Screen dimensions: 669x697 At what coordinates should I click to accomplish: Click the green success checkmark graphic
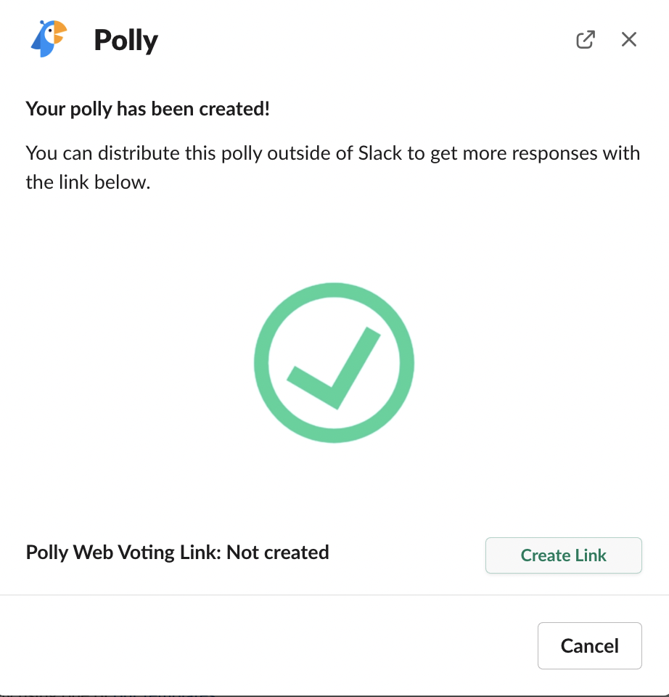coord(334,363)
